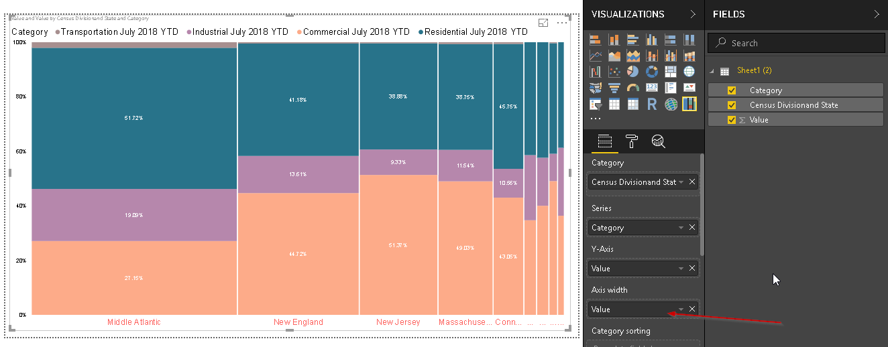This screenshot has height=347, width=888.
Task: Choose the scatter chart visualization
Action: click(x=614, y=72)
